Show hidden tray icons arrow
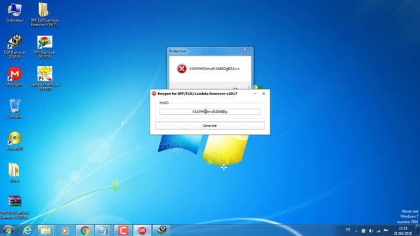Image resolution: width=420 pixels, height=236 pixels. point(356,231)
